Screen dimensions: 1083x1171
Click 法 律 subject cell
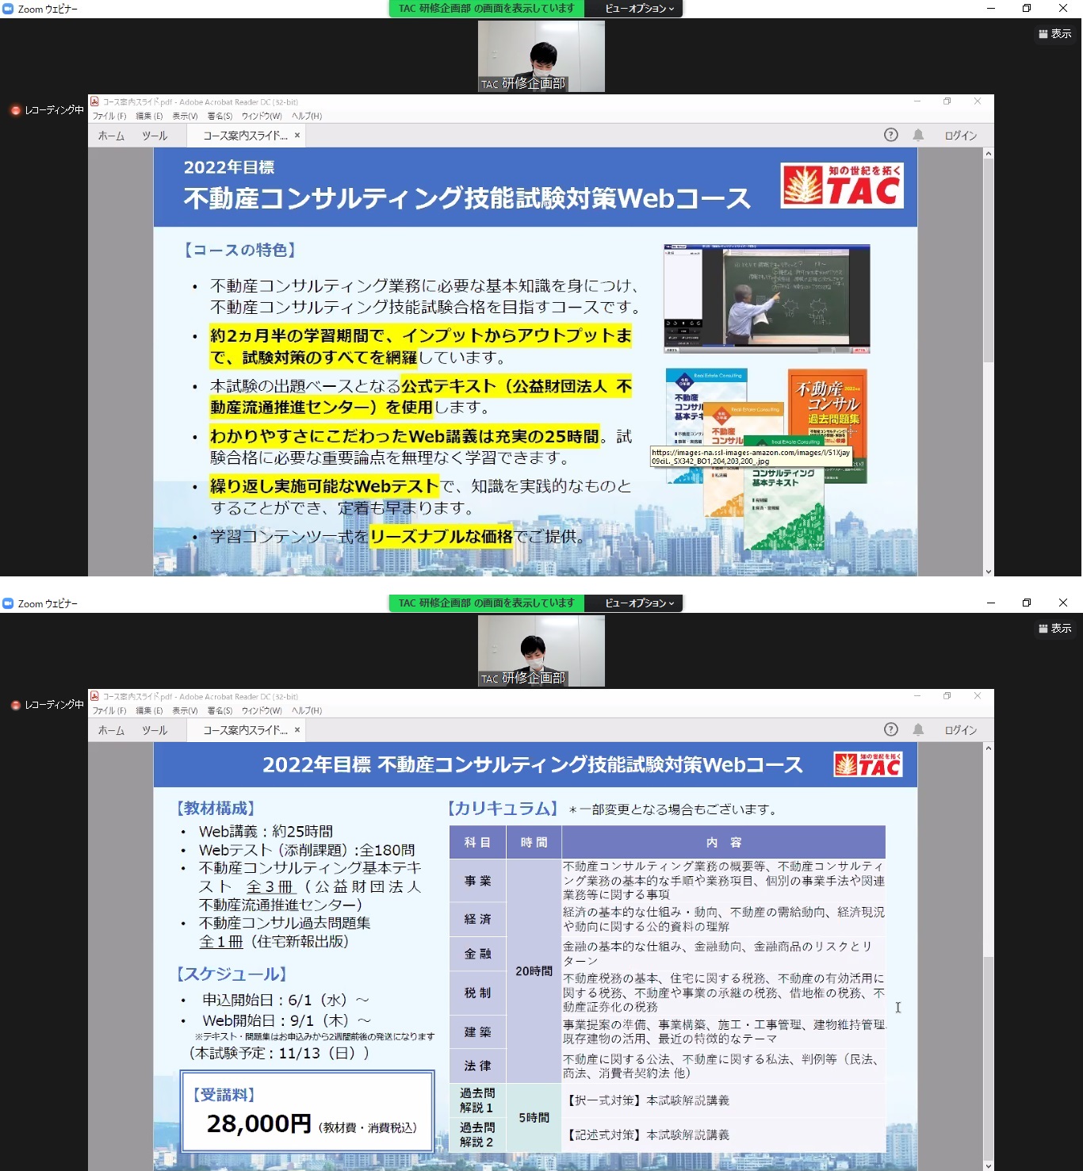pos(477,1066)
